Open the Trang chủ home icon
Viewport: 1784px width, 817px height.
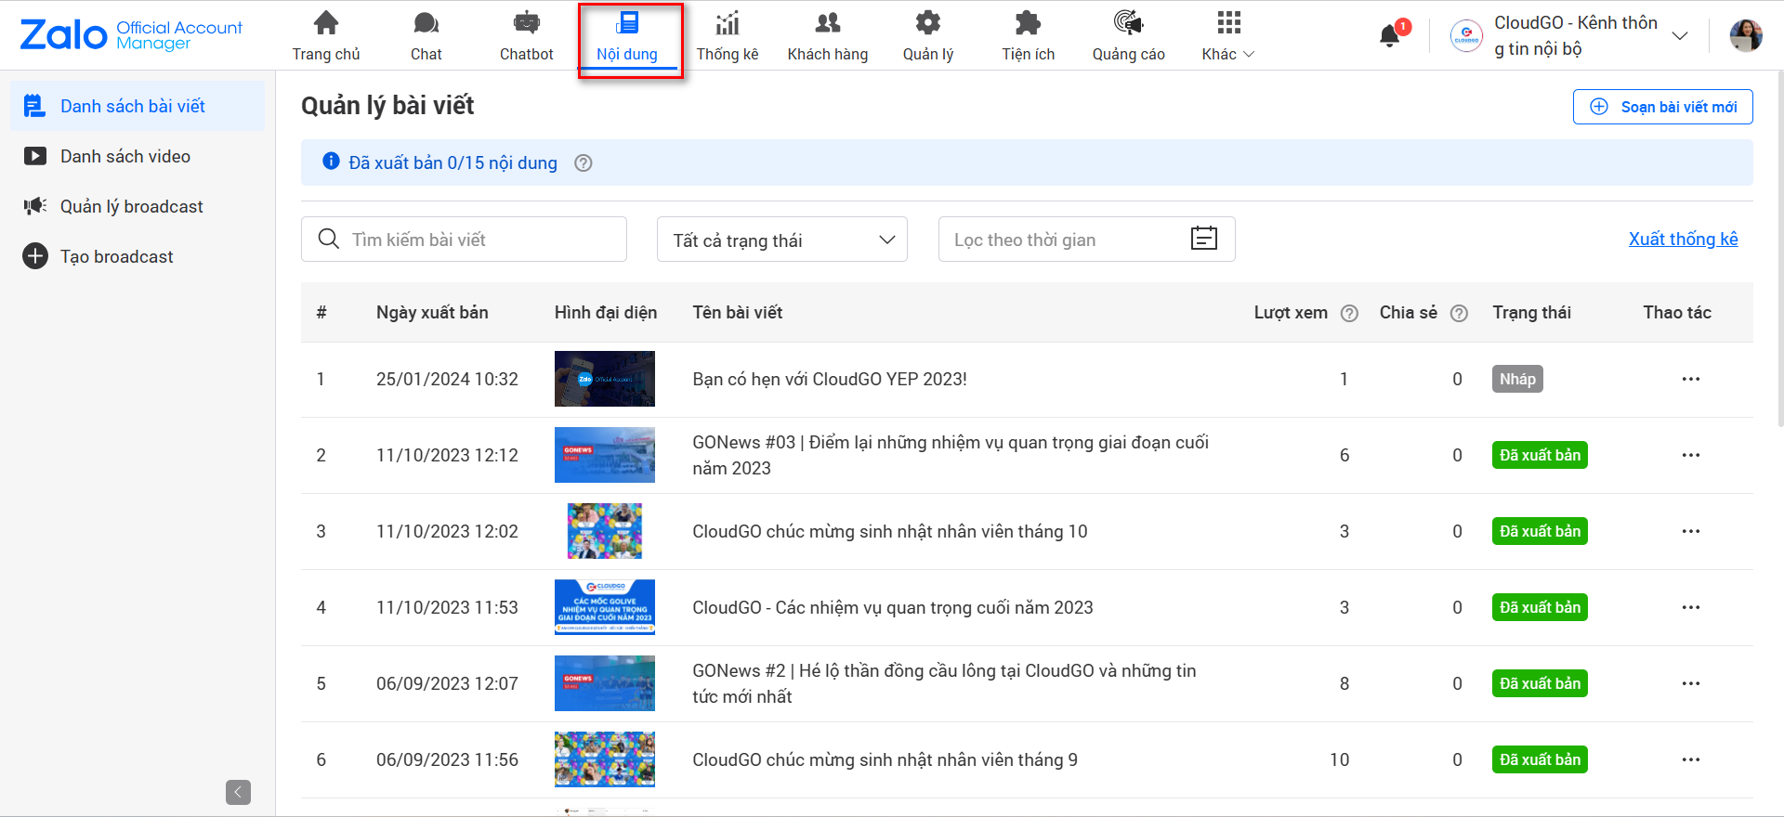coord(326,23)
